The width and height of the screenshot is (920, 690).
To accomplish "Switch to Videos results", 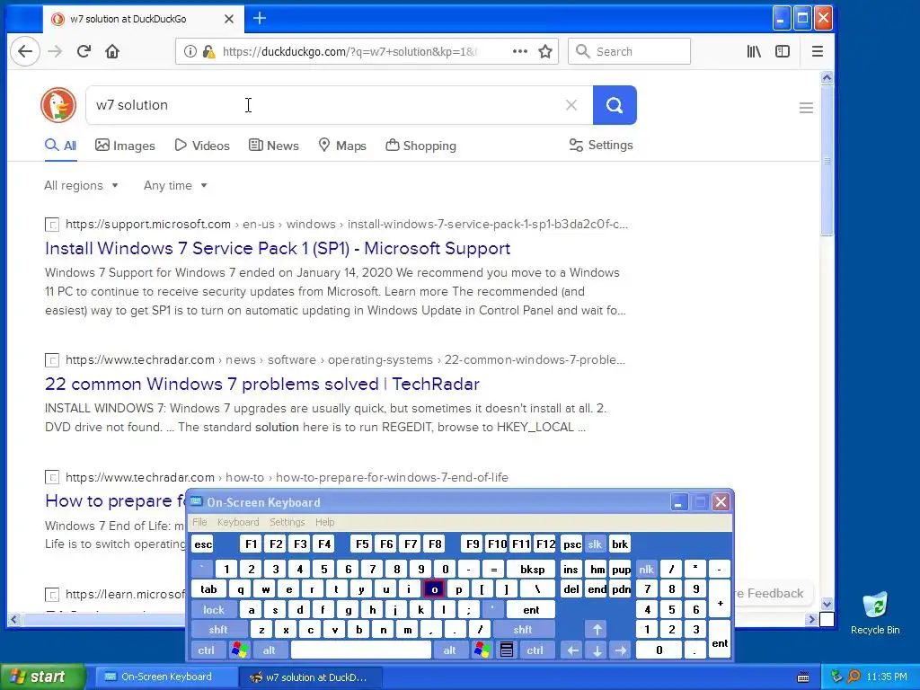I will 202,146.
